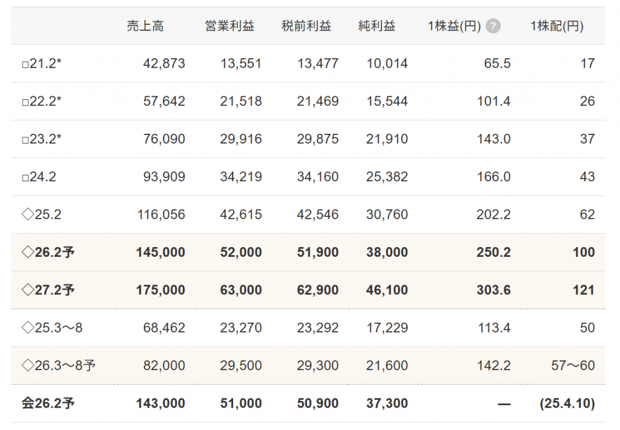This screenshot has width=620, height=430.
Task: Click the 会26.2予 company forecast label
Action: [x=48, y=403]
